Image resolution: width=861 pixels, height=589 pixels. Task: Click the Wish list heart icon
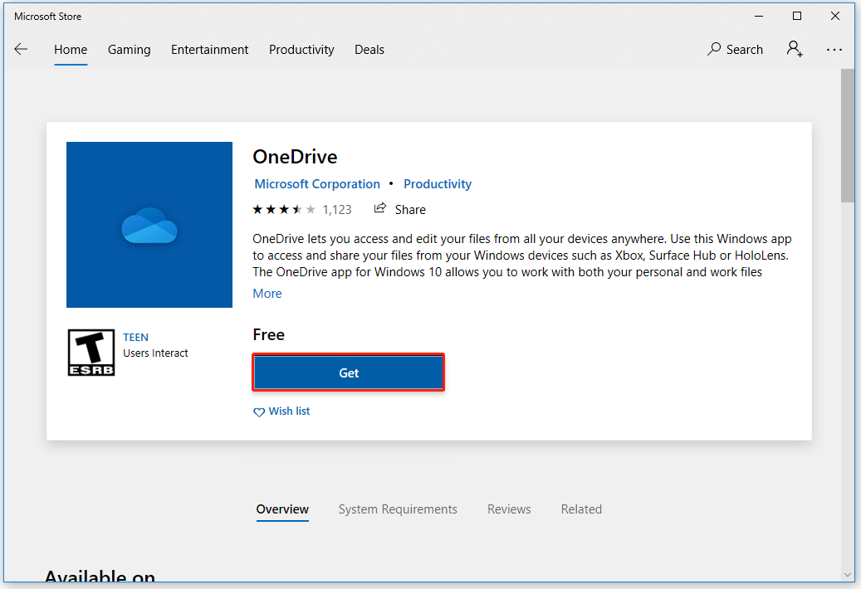(x=258, y=411)
